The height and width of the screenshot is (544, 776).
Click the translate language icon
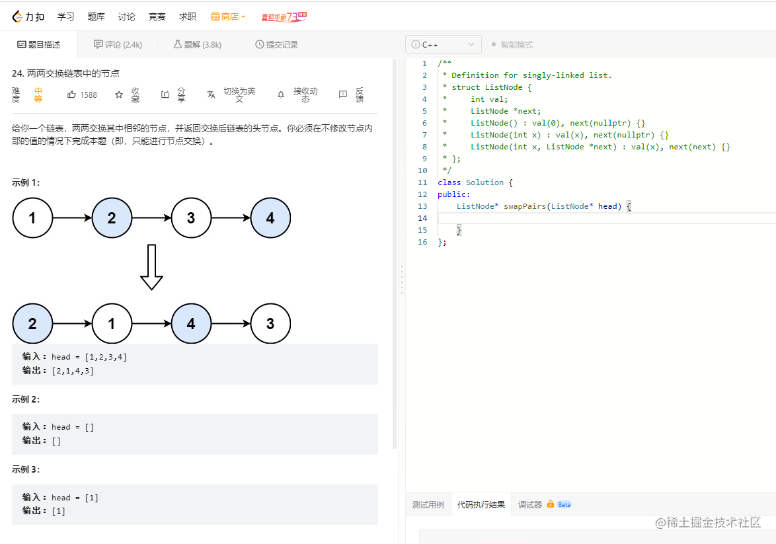tap(212, 95)
